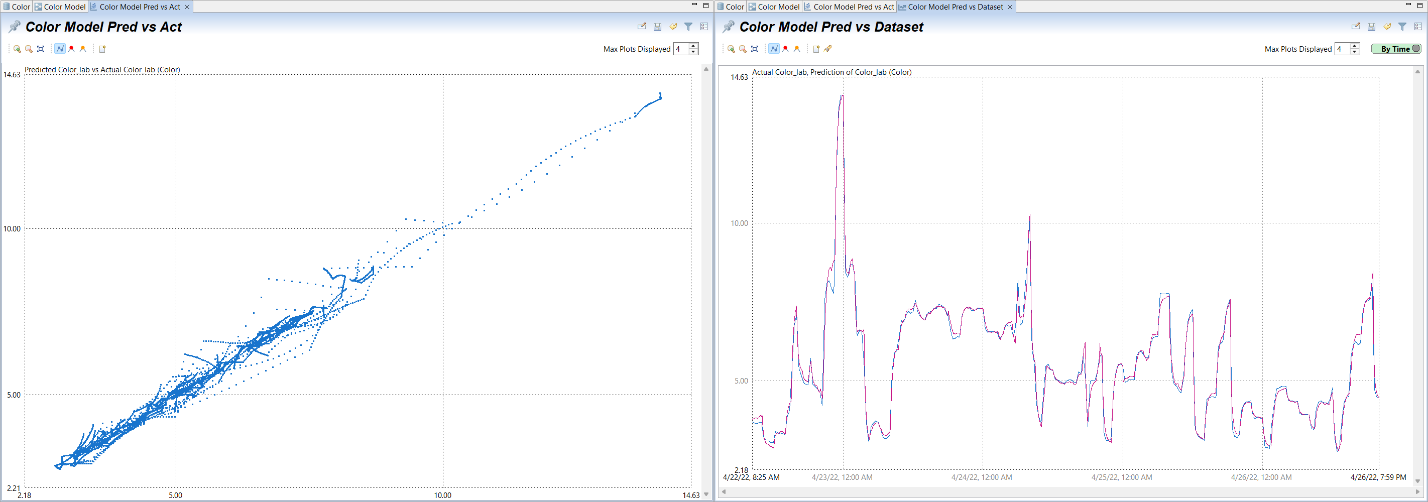The width and height of the screenshot is (1428, 502).
Task: Click fit-to-window zoom icon on left toolbar
Action: click(x=41, y=49)
